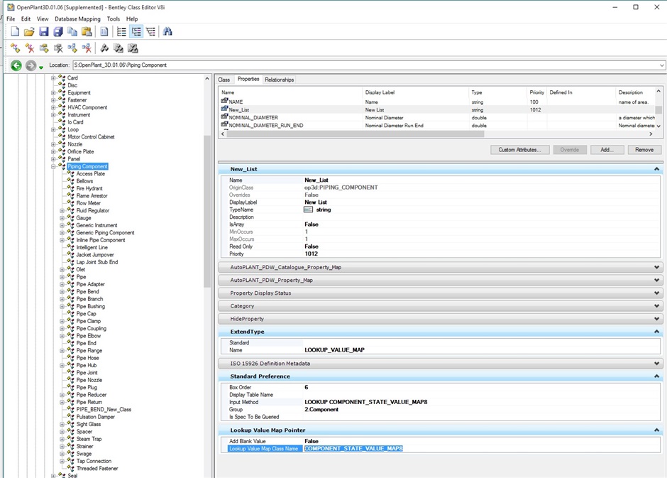Viewport: 667px width, 478px height.
Task: Expand the Fluid Regulator tree node
Action: point(62,211)
